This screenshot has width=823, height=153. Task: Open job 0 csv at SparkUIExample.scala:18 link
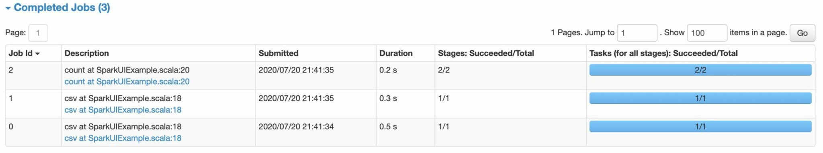(x=123, y=138)
